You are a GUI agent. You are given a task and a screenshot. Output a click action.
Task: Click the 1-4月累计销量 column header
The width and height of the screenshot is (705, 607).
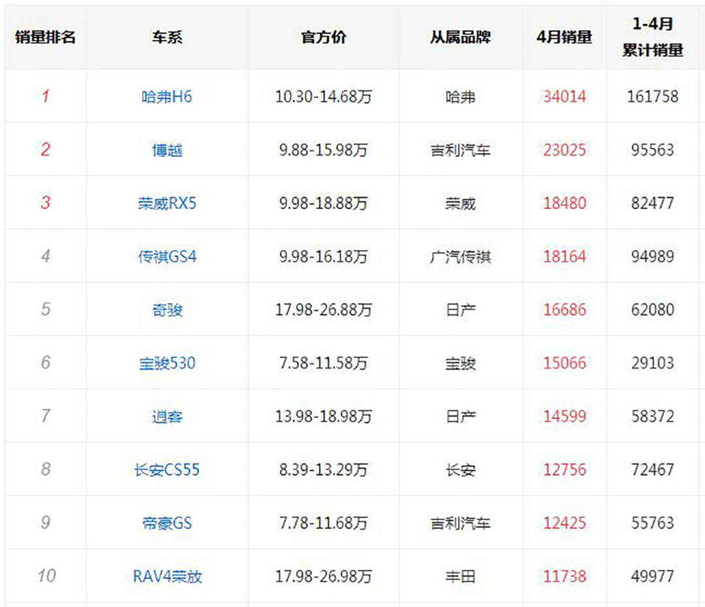click(652, 37)
